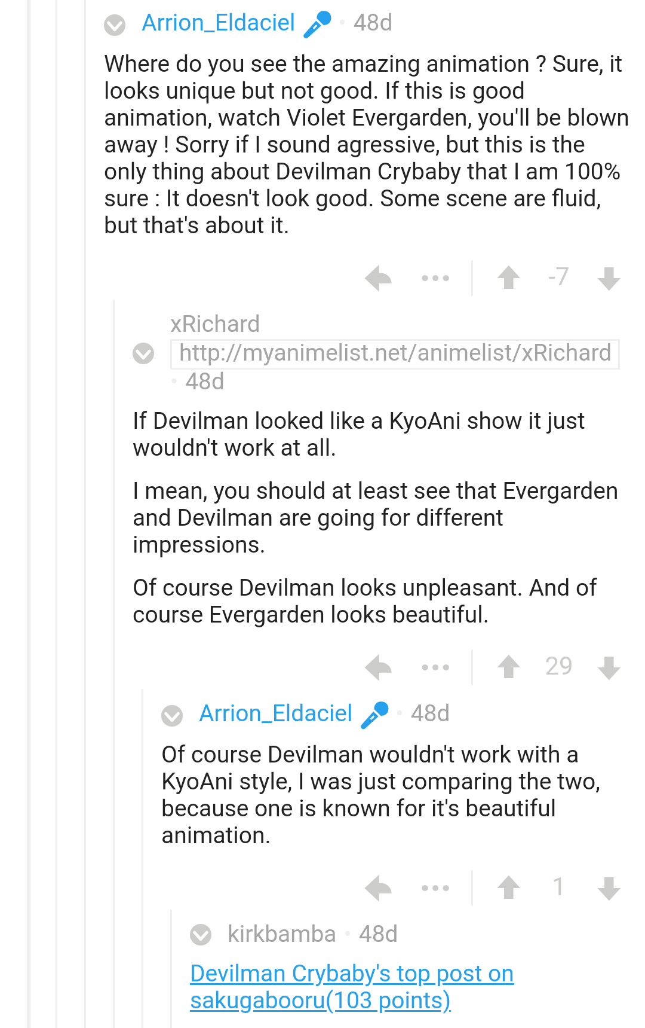The height and width of the screenshot is (1028, 645).
Task: Open more options on xRichard's comment
Action: pyautogui.click(x=435, y=667)
